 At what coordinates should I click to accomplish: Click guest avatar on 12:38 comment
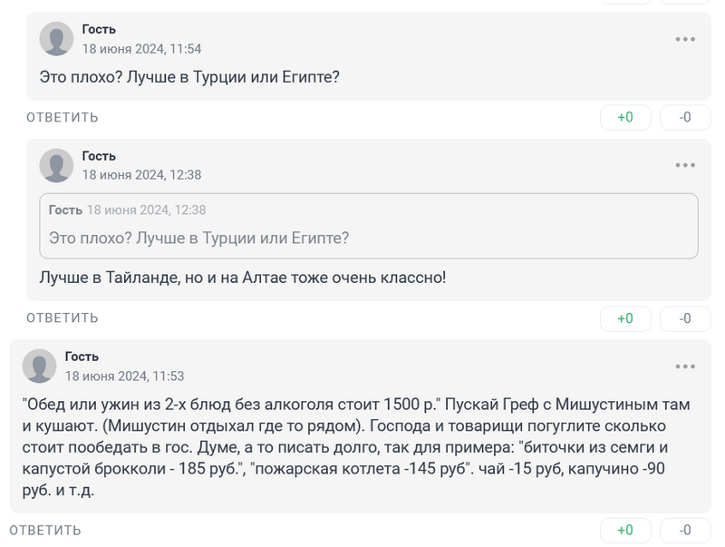[57, 165]
